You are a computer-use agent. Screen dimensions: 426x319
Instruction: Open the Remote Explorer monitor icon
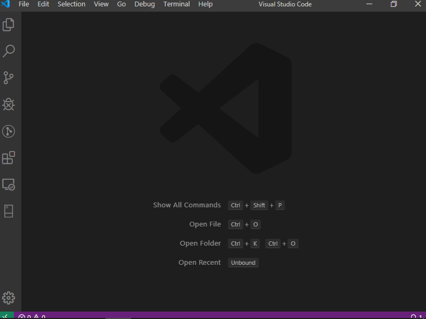coord(9,184)
